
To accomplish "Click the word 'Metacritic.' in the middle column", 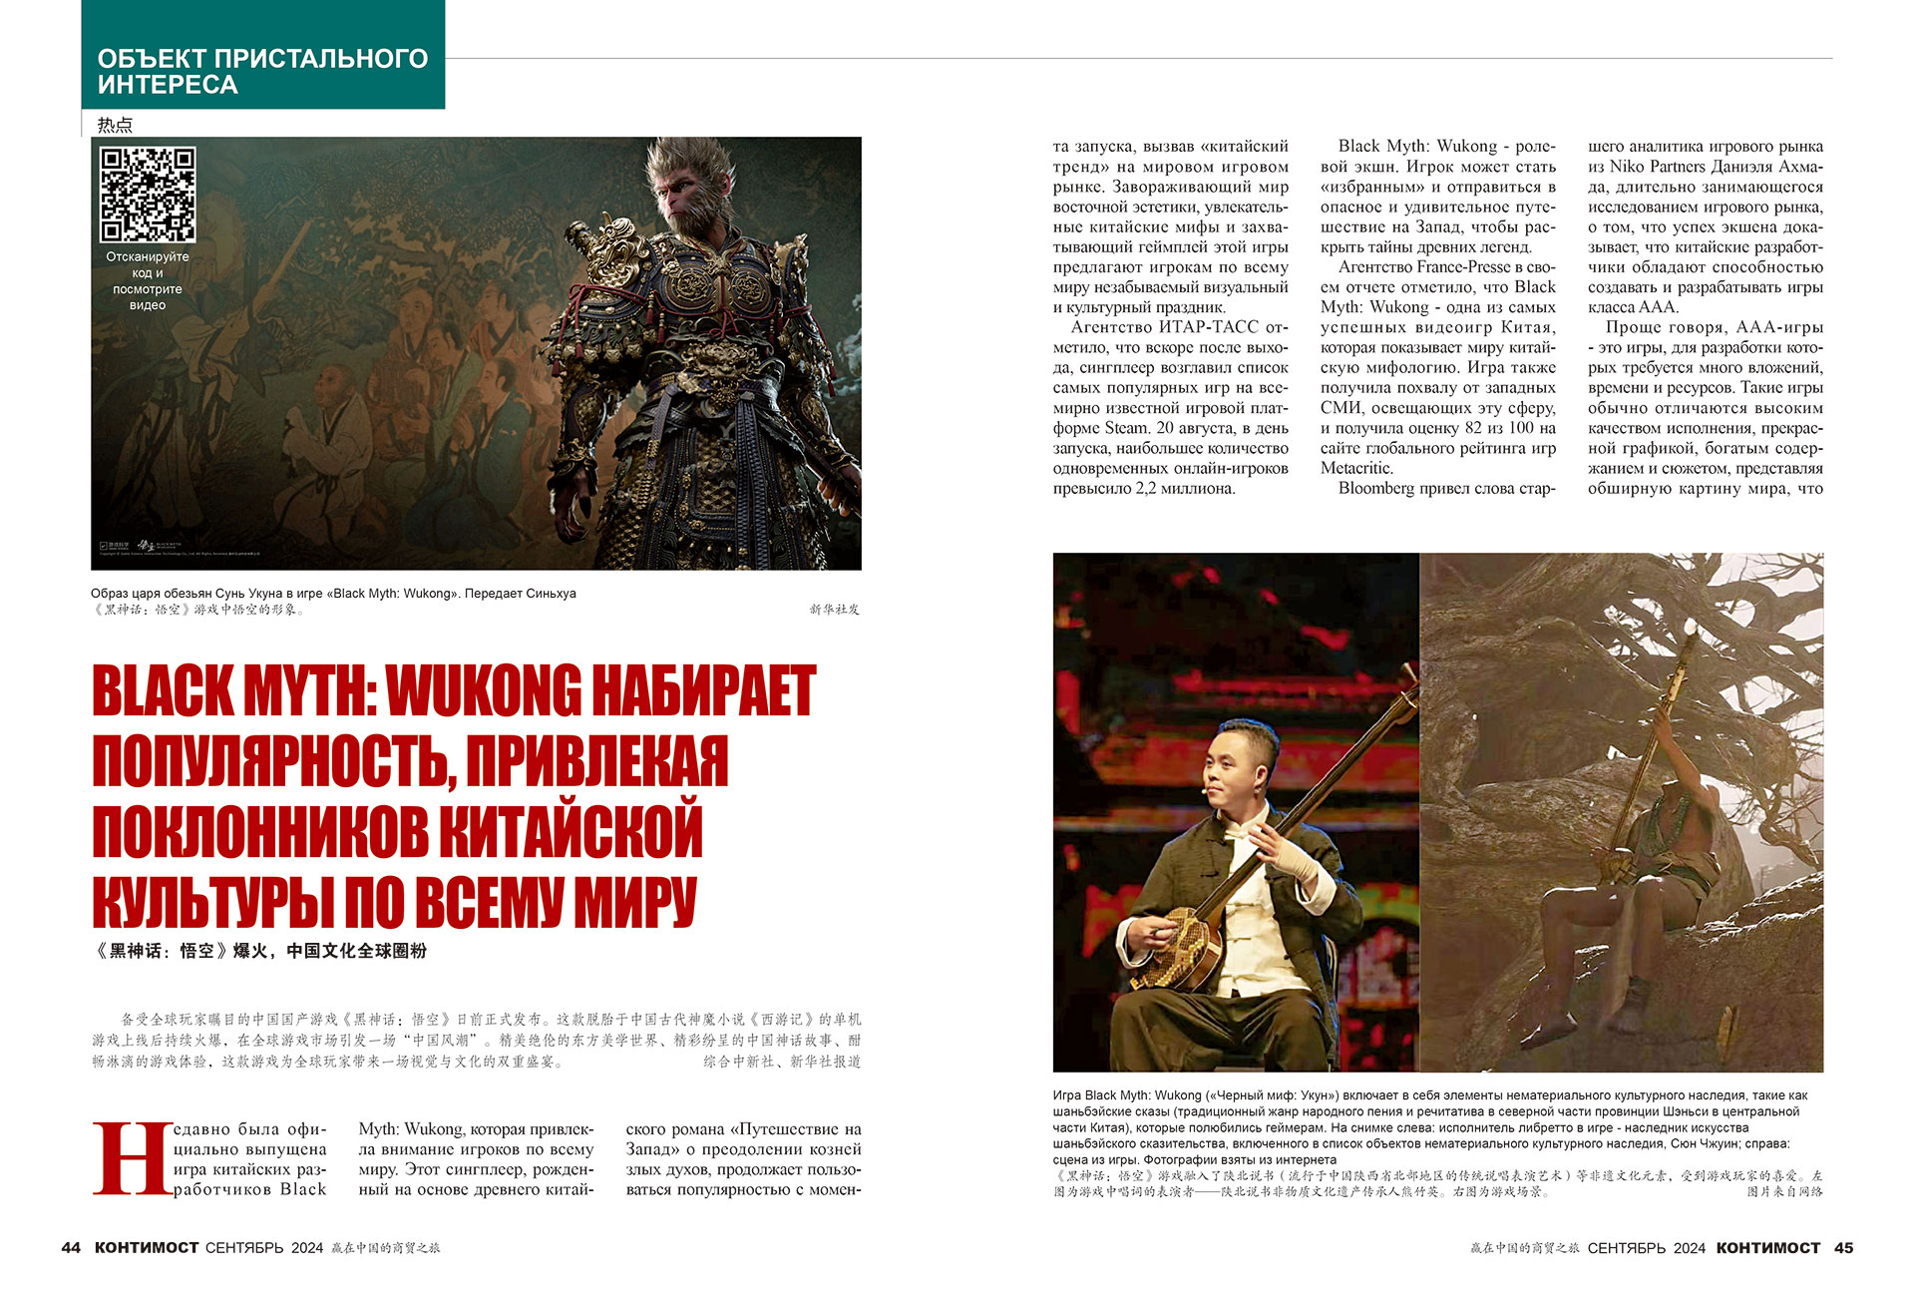I will [x=1357, y=469].
